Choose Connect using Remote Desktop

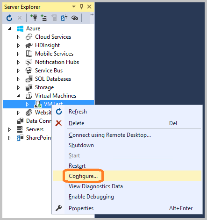pos(127,135)
